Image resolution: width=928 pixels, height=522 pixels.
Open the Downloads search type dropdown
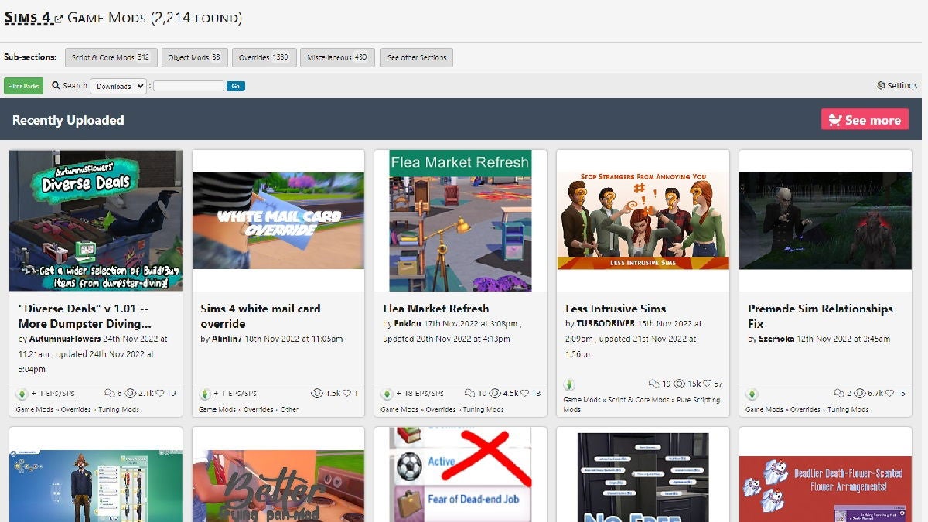point(118,85)
